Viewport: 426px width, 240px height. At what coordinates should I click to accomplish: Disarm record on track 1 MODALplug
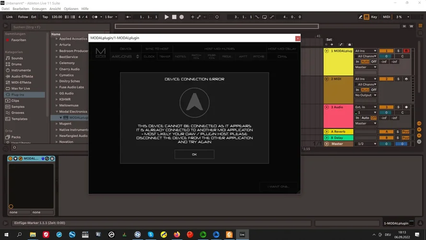pos(406,51)
